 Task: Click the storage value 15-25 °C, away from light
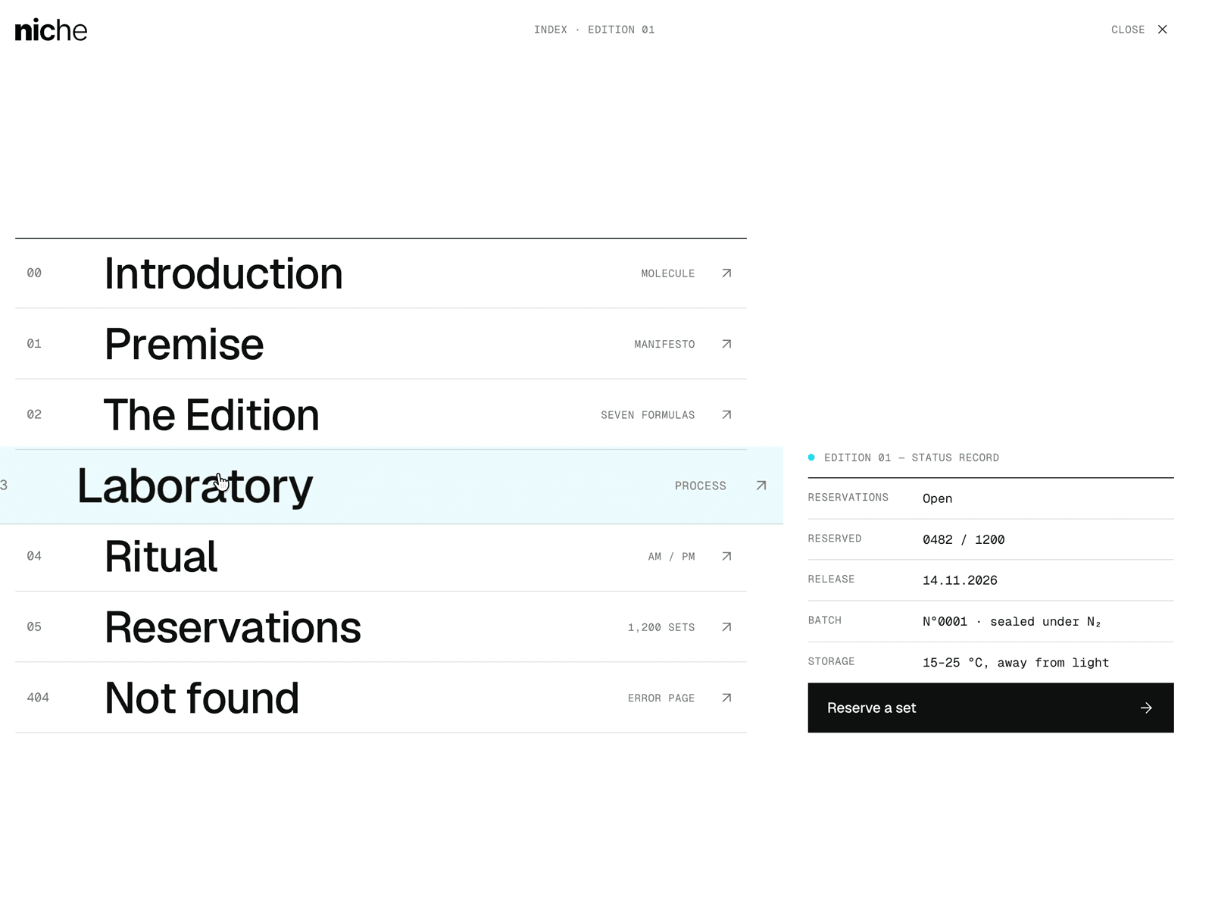point(1016,662)
